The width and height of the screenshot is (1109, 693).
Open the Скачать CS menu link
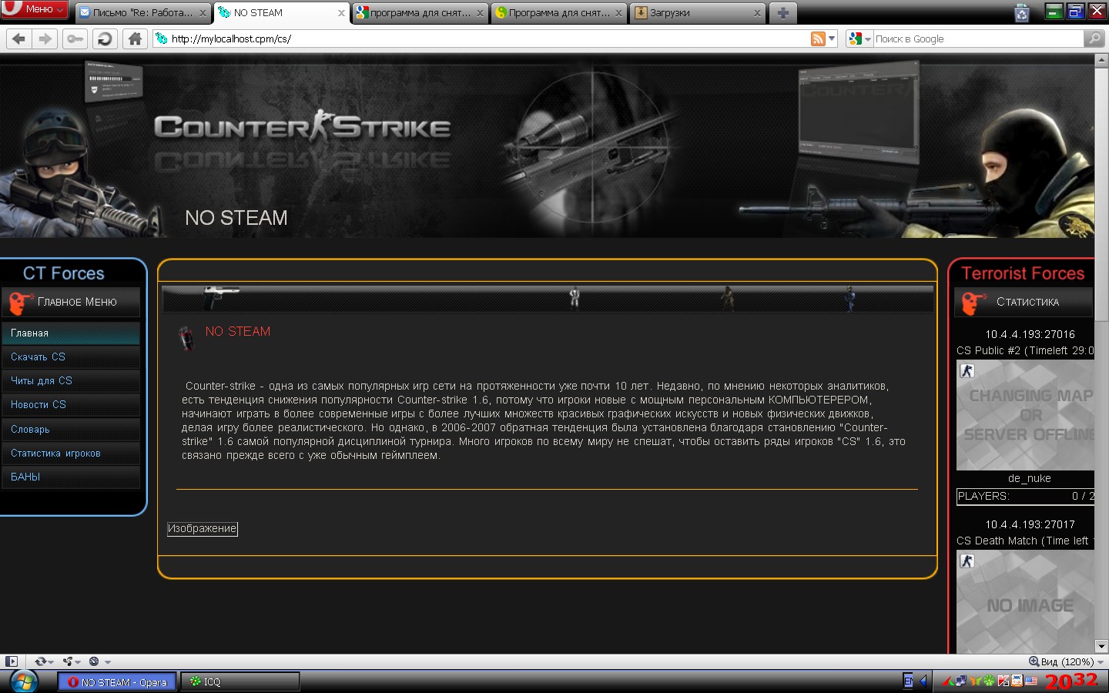click(71, 357)
